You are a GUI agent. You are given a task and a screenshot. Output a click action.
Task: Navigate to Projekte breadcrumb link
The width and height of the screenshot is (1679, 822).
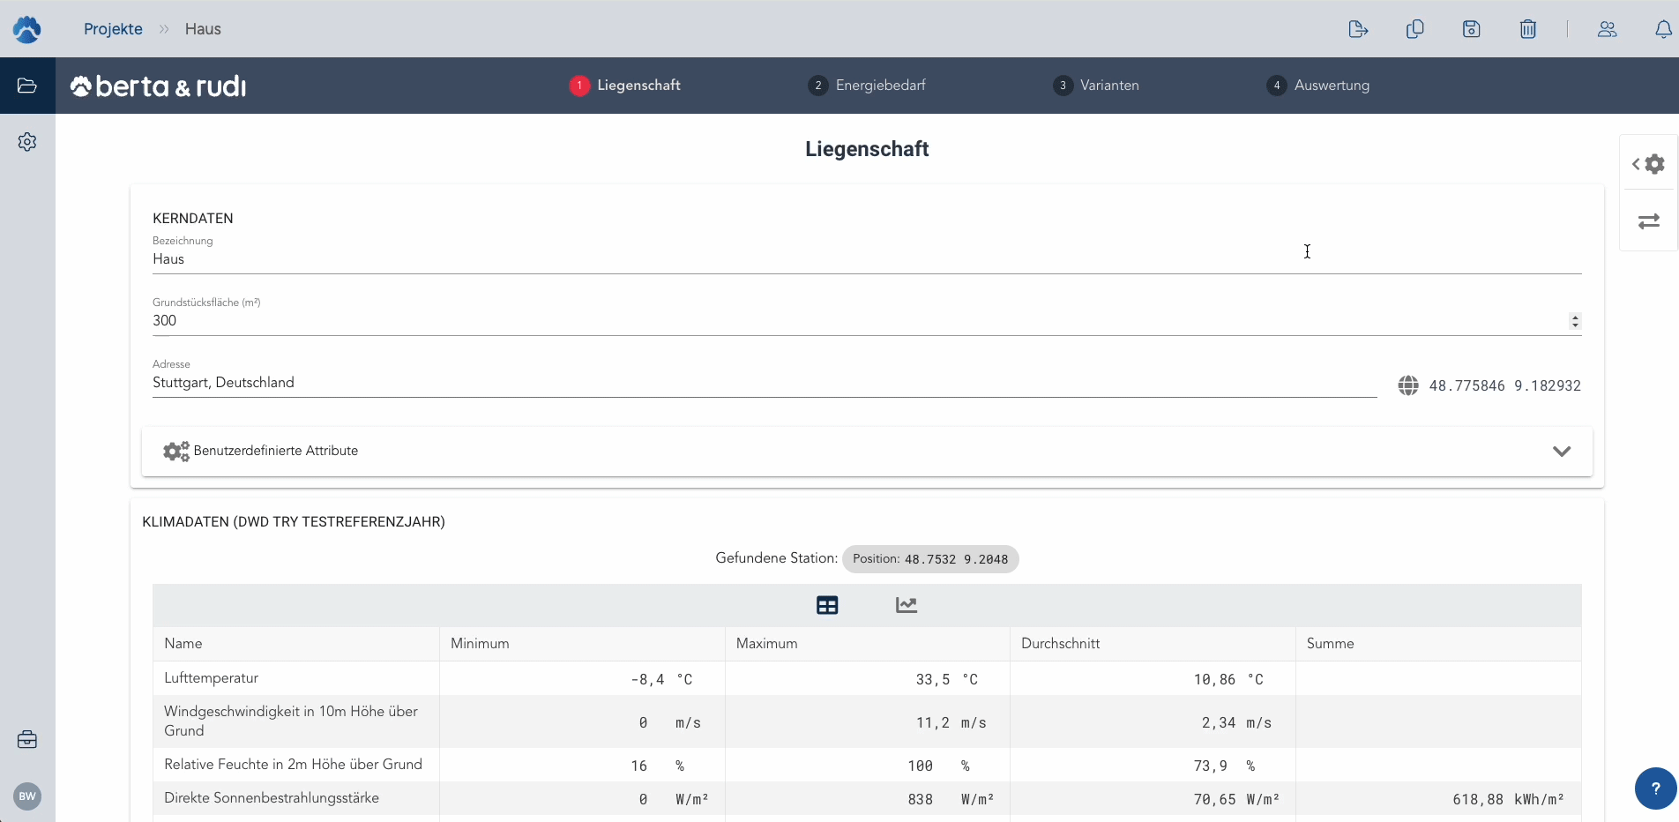[113, 29]
